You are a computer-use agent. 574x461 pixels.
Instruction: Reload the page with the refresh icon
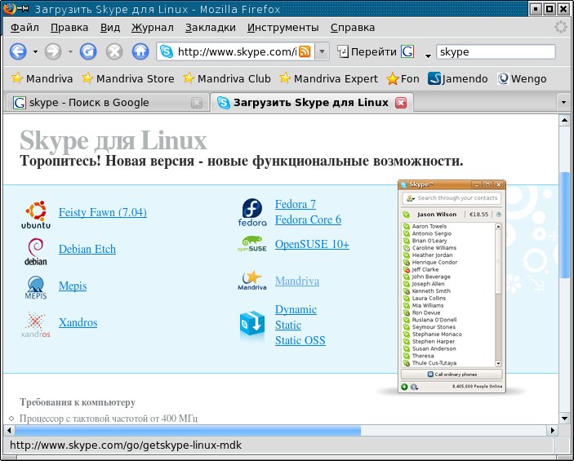point(88,51)
